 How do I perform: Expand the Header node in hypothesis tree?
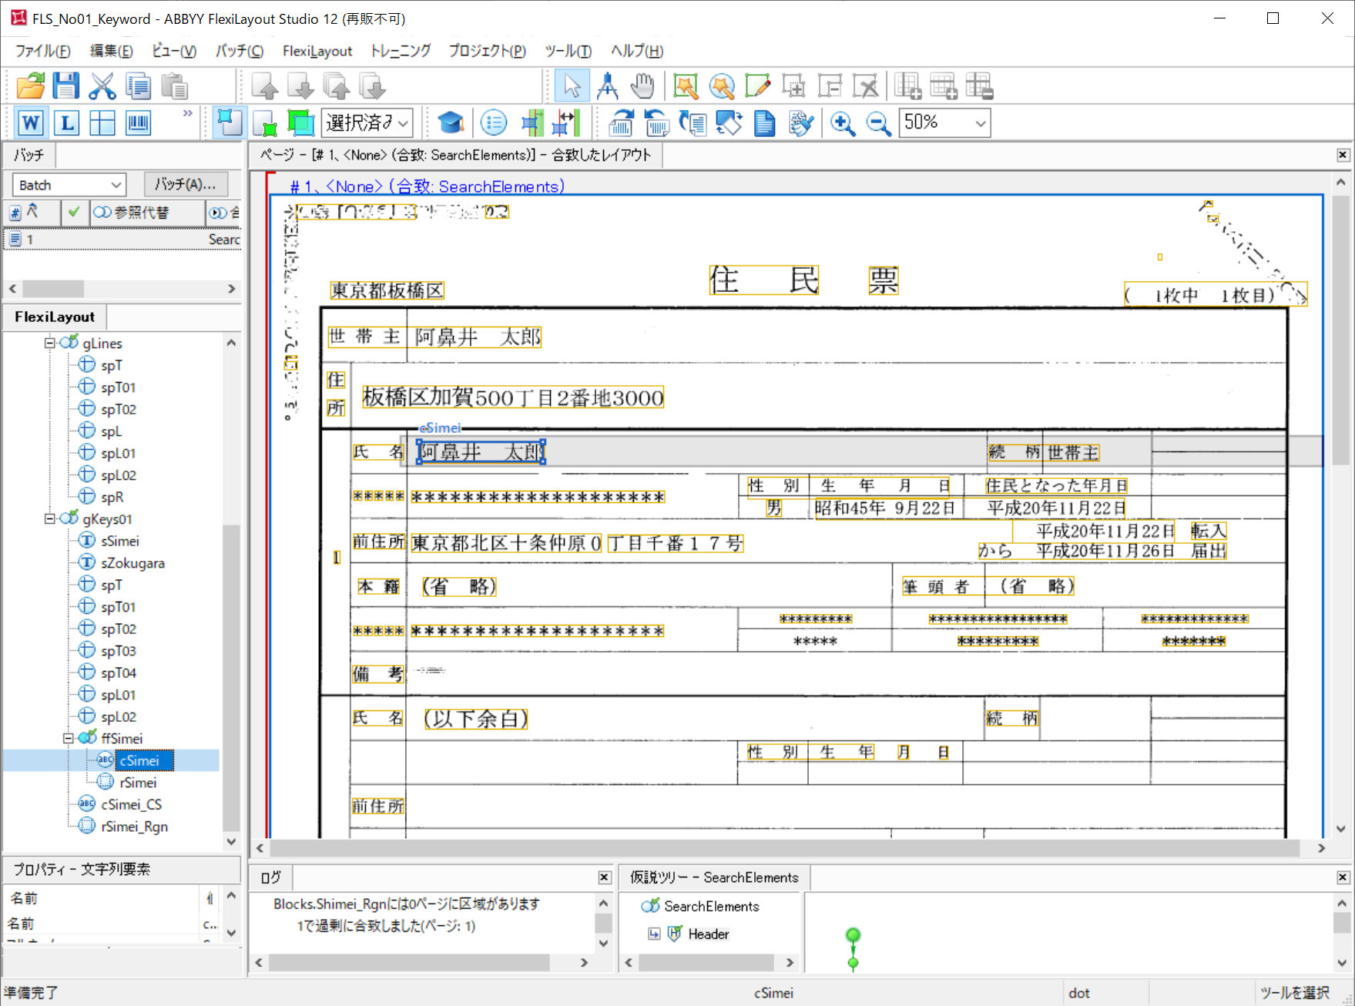(654, 934)
